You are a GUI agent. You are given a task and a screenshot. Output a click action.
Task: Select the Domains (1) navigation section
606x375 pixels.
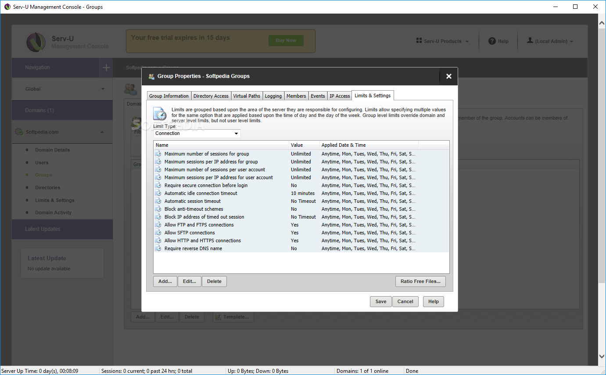[x=62, y=110]
